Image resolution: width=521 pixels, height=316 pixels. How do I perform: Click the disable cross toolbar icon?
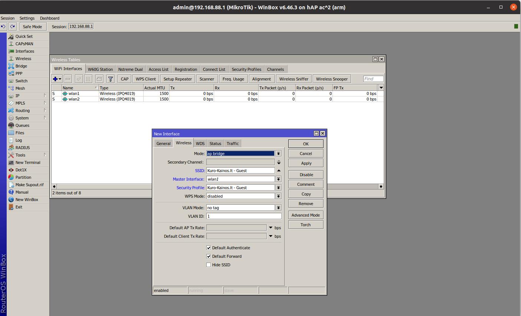pos(88,79)
